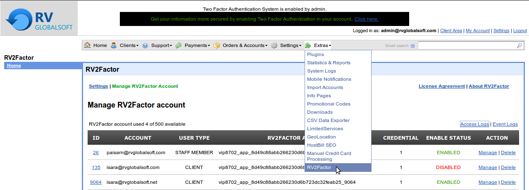
Task: Click the 'Click here.' two-factor link
Action: click(366, 19)
